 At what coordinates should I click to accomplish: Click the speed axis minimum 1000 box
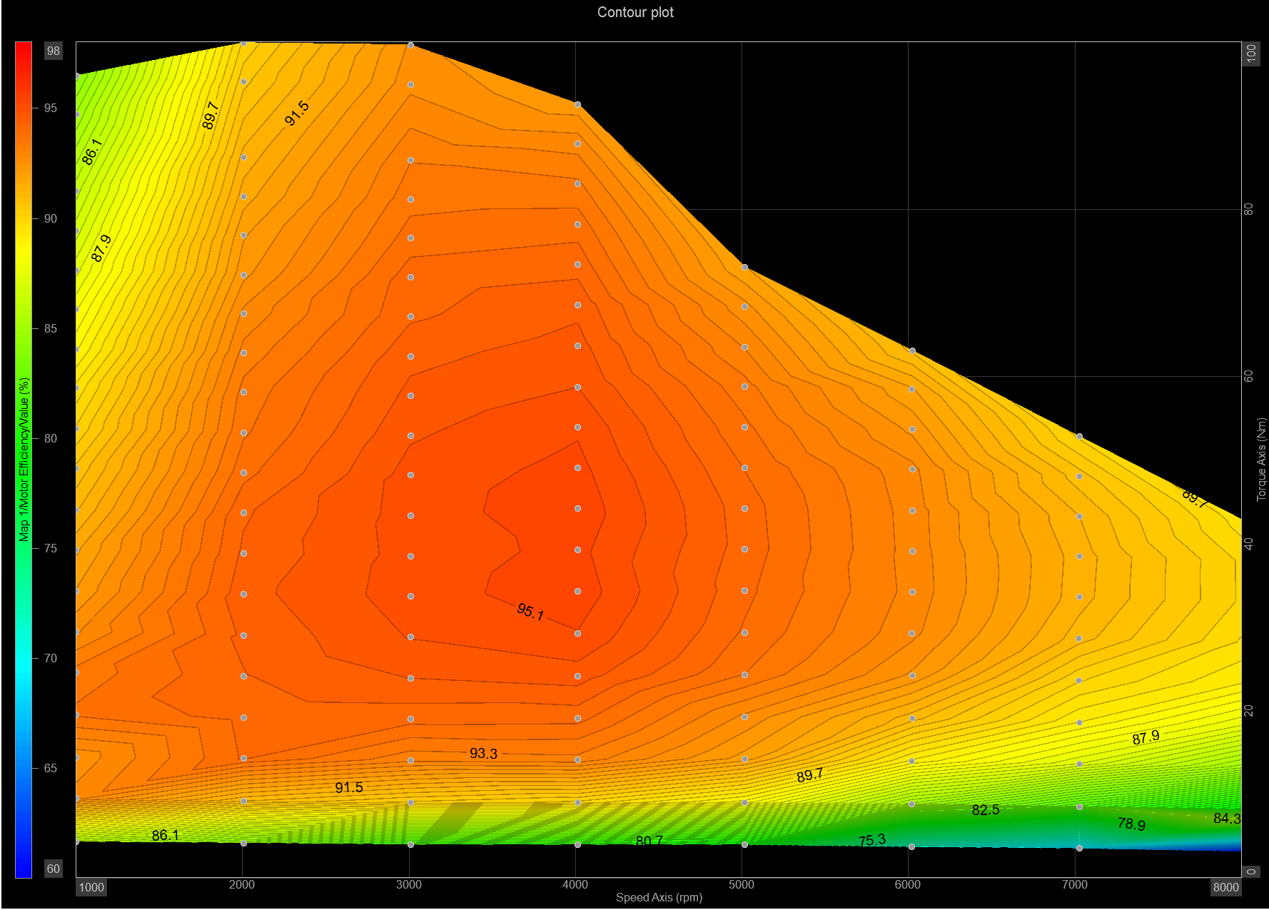point(91,887)
